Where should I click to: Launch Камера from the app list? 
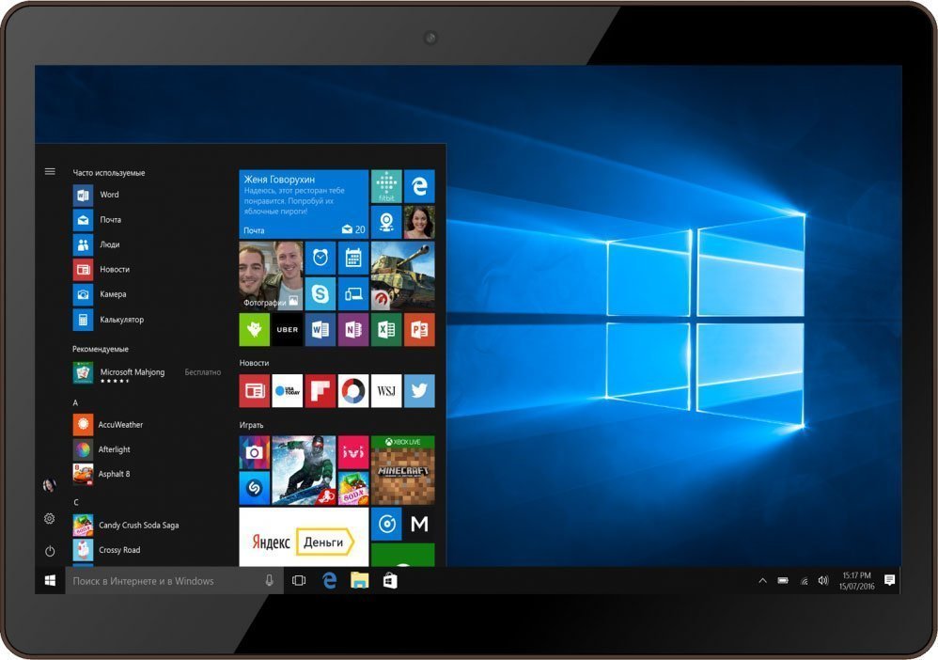point(100,294)
